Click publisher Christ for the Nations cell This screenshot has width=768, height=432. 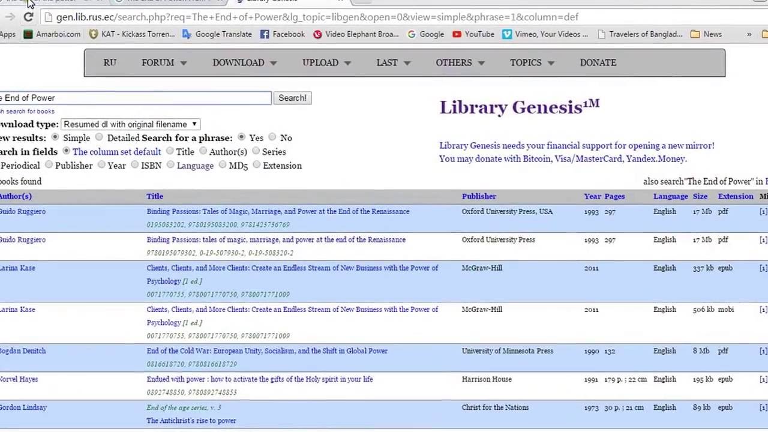(x=495, y=407)
